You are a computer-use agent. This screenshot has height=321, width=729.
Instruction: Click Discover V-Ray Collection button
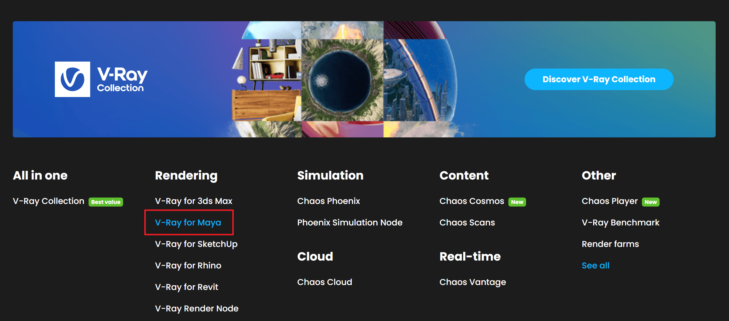click(x=599, y=79)
